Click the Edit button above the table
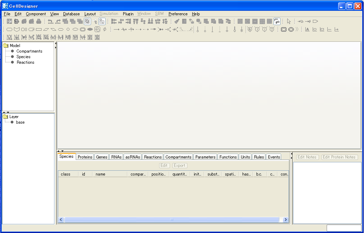 click(x=164, y=165)
